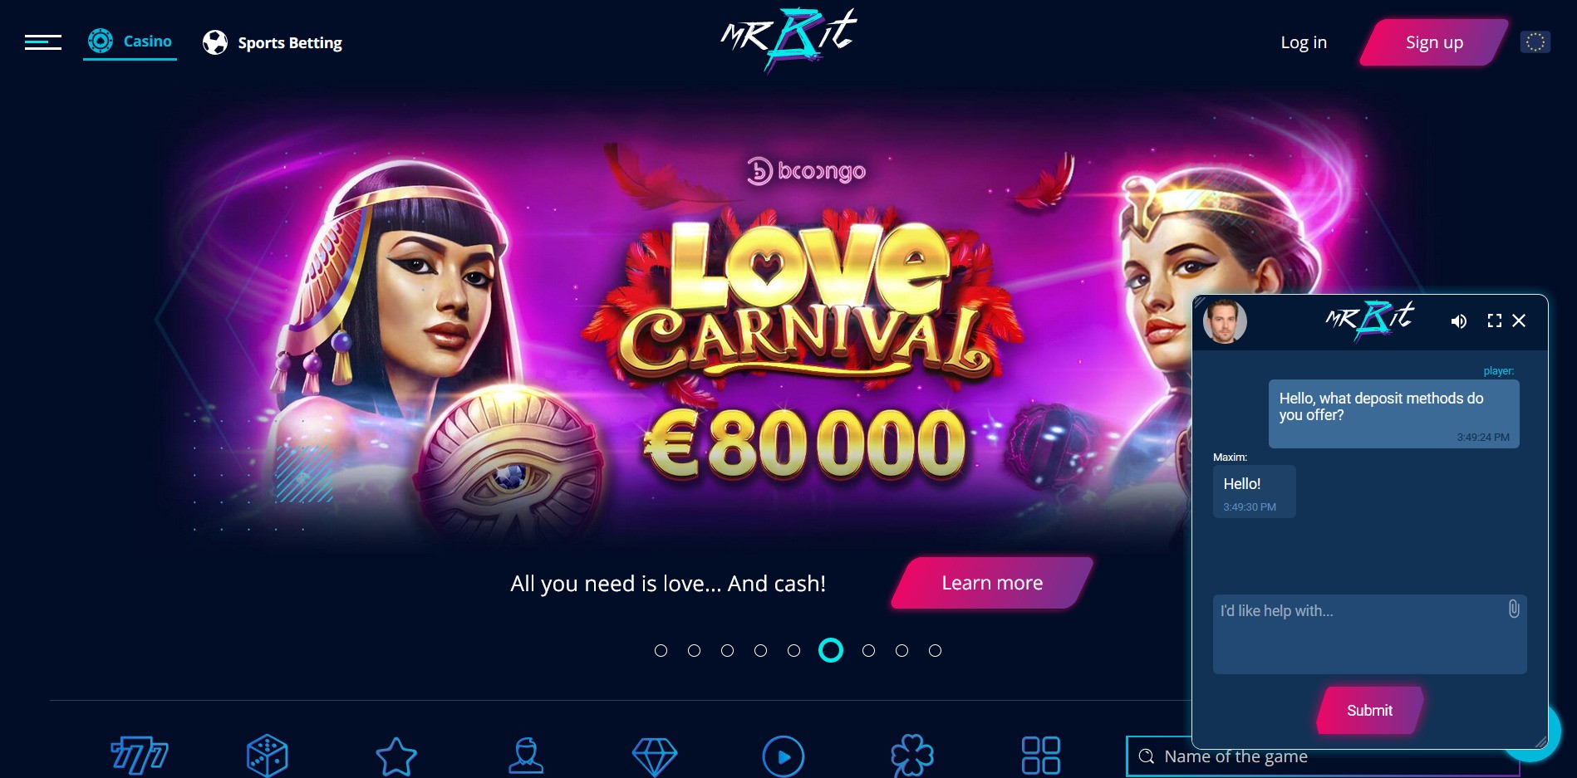Image resolution: width=1577 pixels, height=778 pixels.
Task: Click Learn more on Love Carnival banner
Action: [992, 583]
